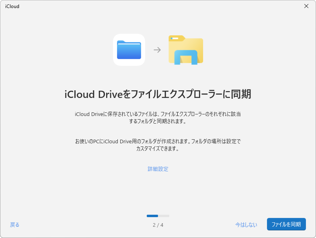This screenshot has width=316, height=238.
Task: Click the iCloud window title text
Action: pos(12,6)
